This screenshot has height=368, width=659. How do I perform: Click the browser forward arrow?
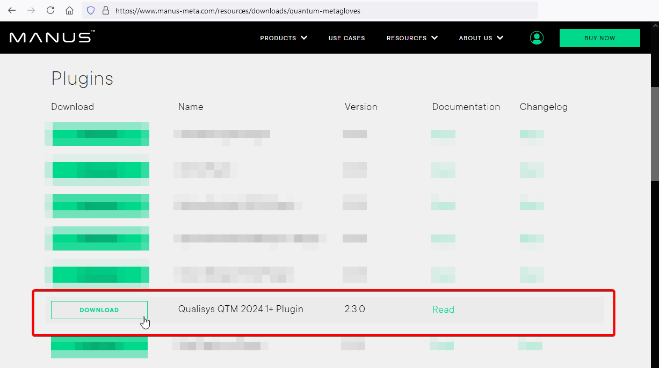(x=31, y=10)
